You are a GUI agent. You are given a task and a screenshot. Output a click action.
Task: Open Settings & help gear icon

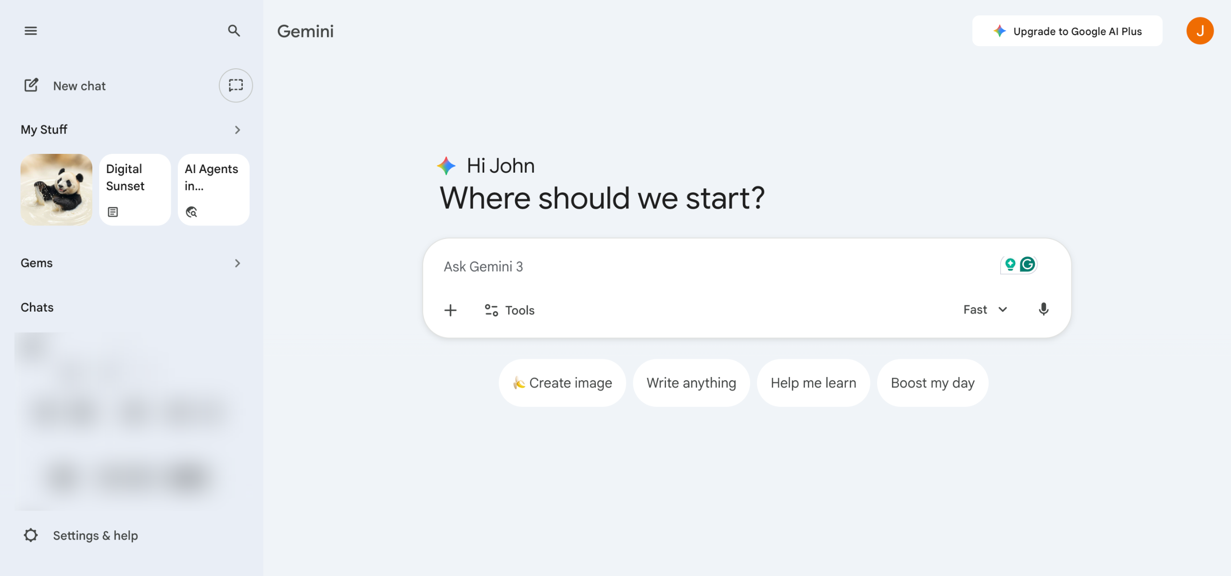coord(31,535)
